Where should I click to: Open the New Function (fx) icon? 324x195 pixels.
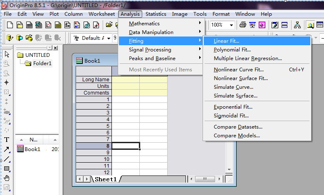67,25
